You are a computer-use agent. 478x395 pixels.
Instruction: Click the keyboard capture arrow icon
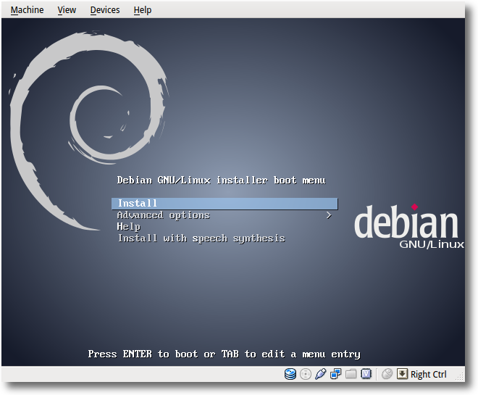402,374
